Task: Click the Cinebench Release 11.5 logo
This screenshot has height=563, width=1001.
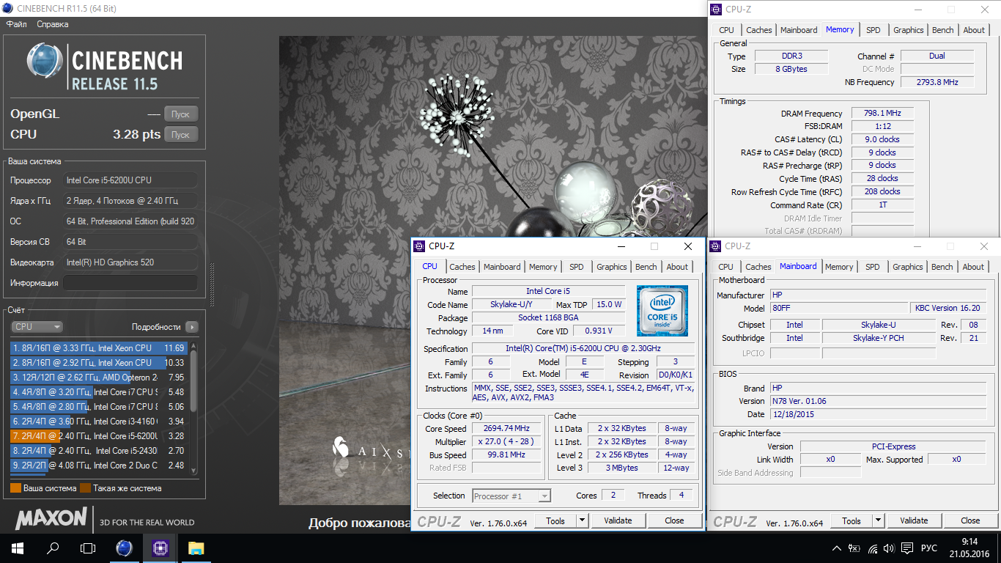Action: pyautogui.click(x=104, y=66)
